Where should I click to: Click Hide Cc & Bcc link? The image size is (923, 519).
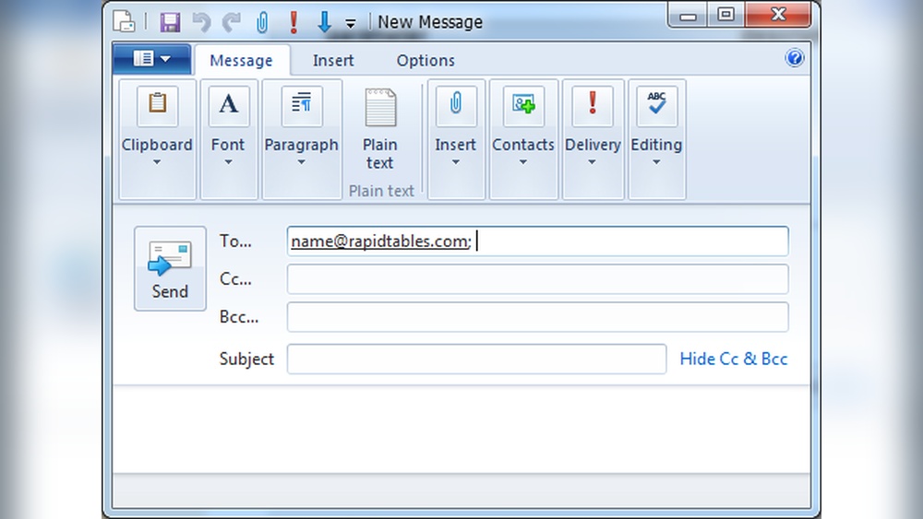click(733, 359)
